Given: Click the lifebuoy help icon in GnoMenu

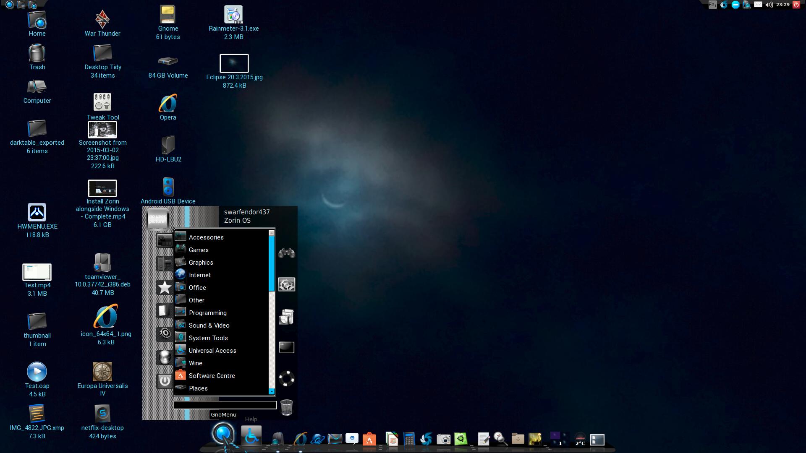Looking at the screenshot, I should pyautogui.click(x=287, y=378).
